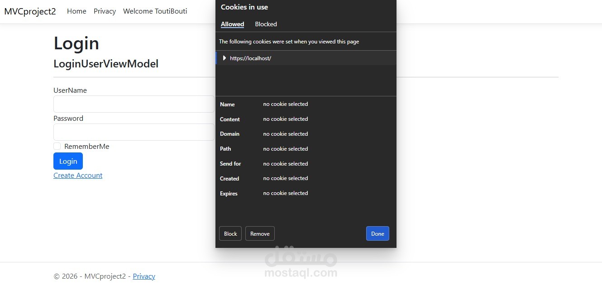Focus the UserName input field

click(x=134, y=104)
